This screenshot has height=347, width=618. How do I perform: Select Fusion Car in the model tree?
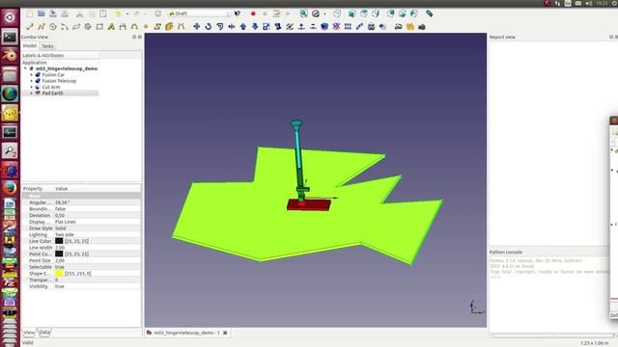tap(53, 75)
